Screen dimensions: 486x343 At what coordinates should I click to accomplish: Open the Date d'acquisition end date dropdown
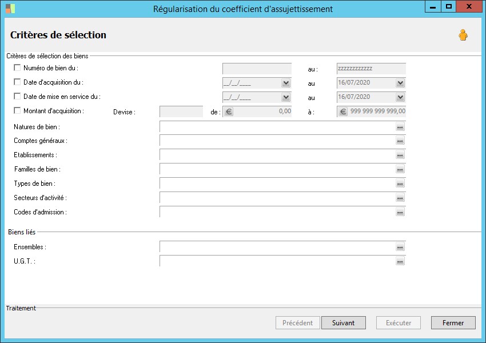pos(400,83)
